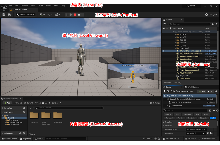Open the Build menu
Viewport: 220px width, 145px height.
pos(41,5)
